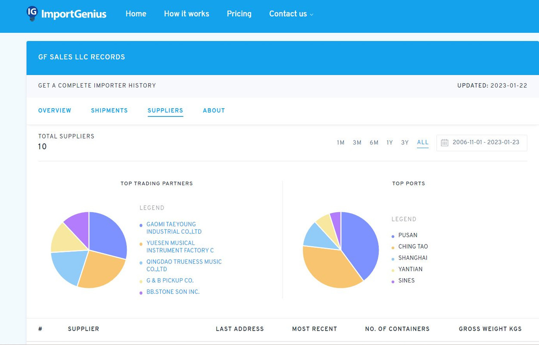The image size is (539, 345).
Task: Switch to the Shipments tab
Action: click(109, 110)
